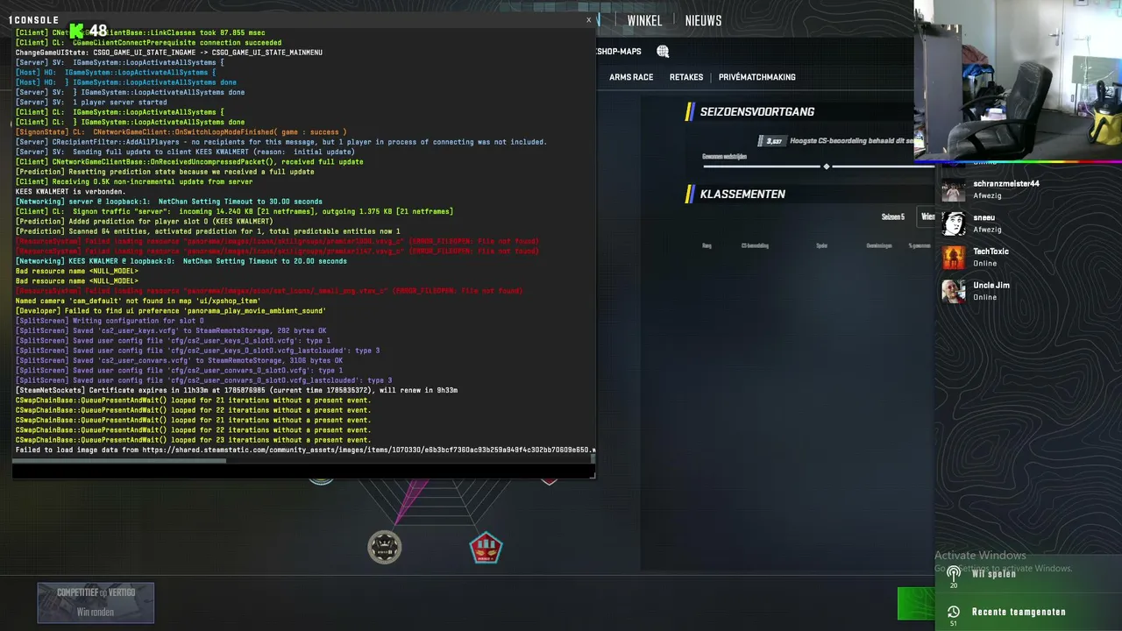Click "[SplitScreen] Writing configuration for slot 0"
Screen dimensions: 1122x631
click(x=110, y=321)
